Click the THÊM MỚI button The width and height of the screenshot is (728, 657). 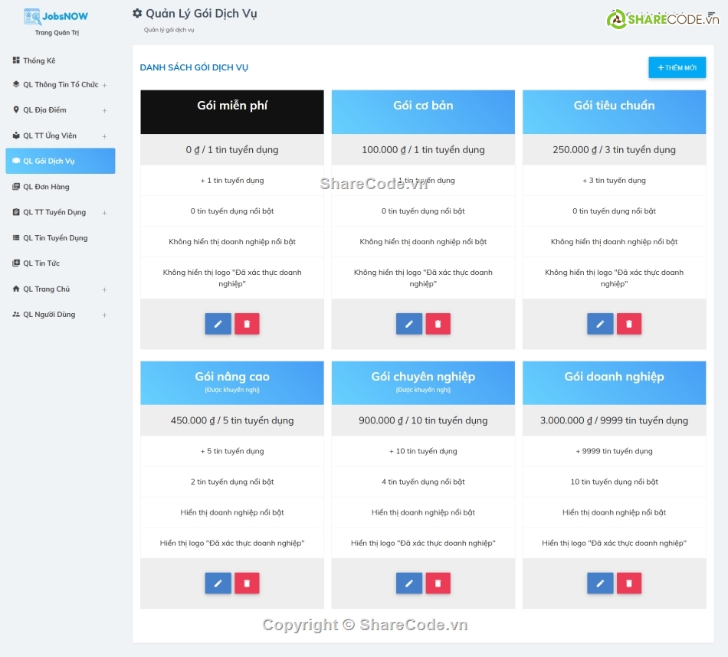pyautogui.click(x=677, y=67)
